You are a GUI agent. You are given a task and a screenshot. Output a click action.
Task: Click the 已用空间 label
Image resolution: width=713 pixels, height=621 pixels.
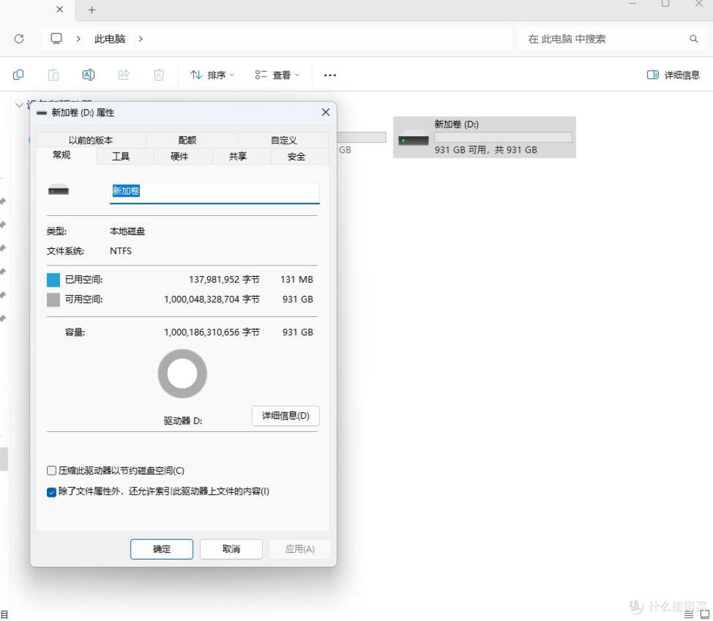[84, 279]
